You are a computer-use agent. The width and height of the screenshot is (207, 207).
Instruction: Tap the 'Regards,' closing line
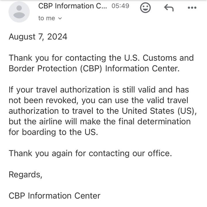[25, 175]
